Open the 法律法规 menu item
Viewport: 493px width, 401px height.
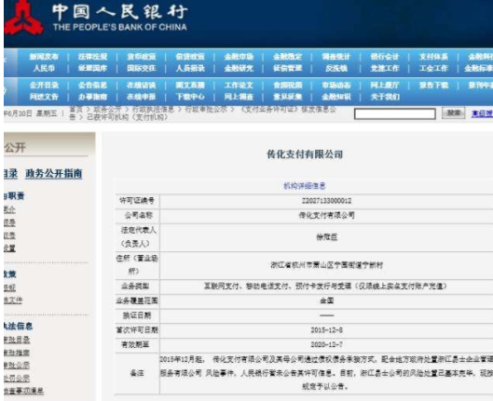[x=93, y=57]
